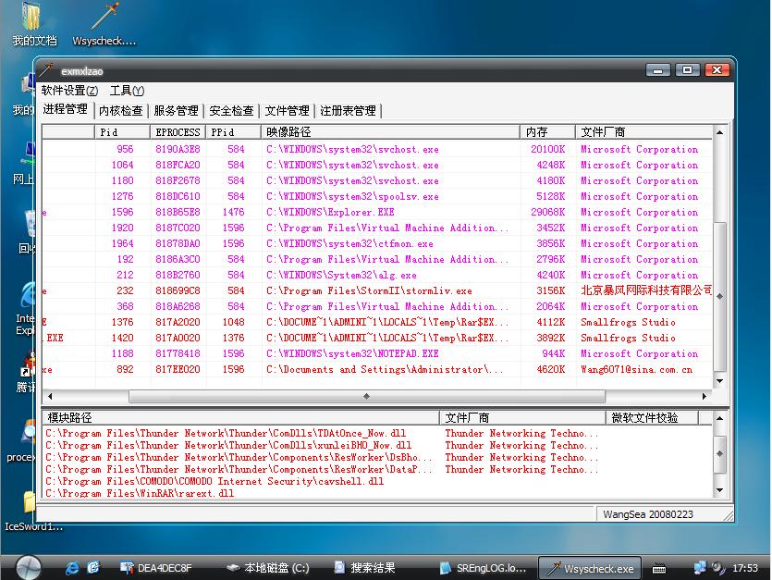Sort modules by 微软文件校验 column header
Screen dimensions: 772x580
652,418
